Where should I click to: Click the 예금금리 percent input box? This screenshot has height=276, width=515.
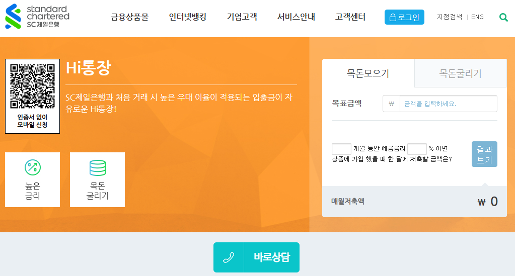pos(417,149)
